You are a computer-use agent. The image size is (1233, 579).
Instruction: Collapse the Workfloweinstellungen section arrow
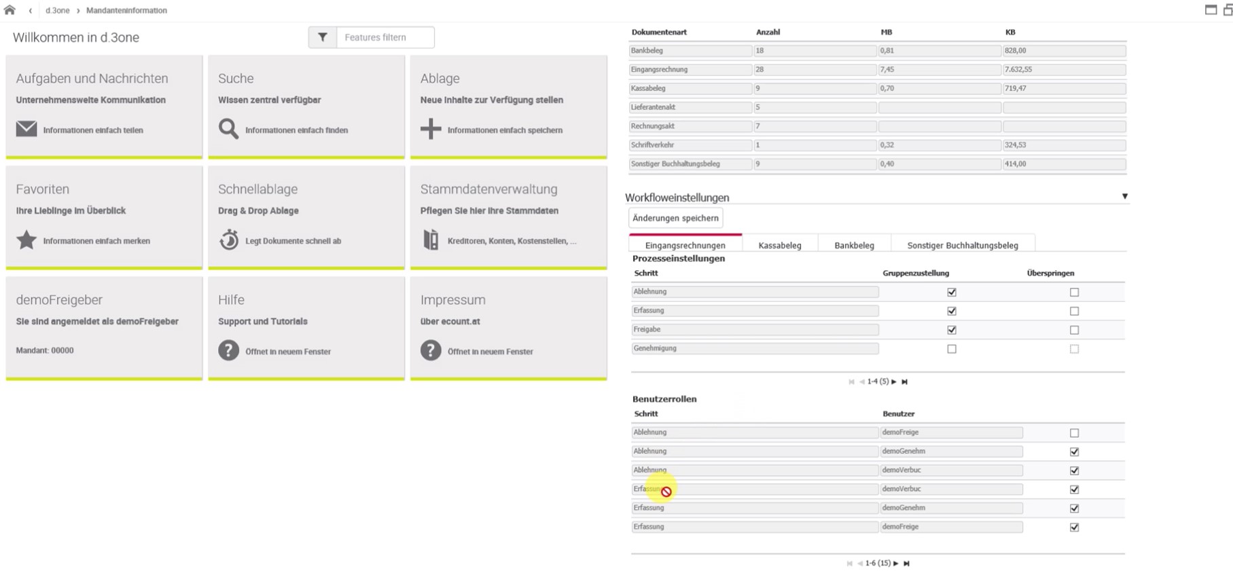(1124, 197)
